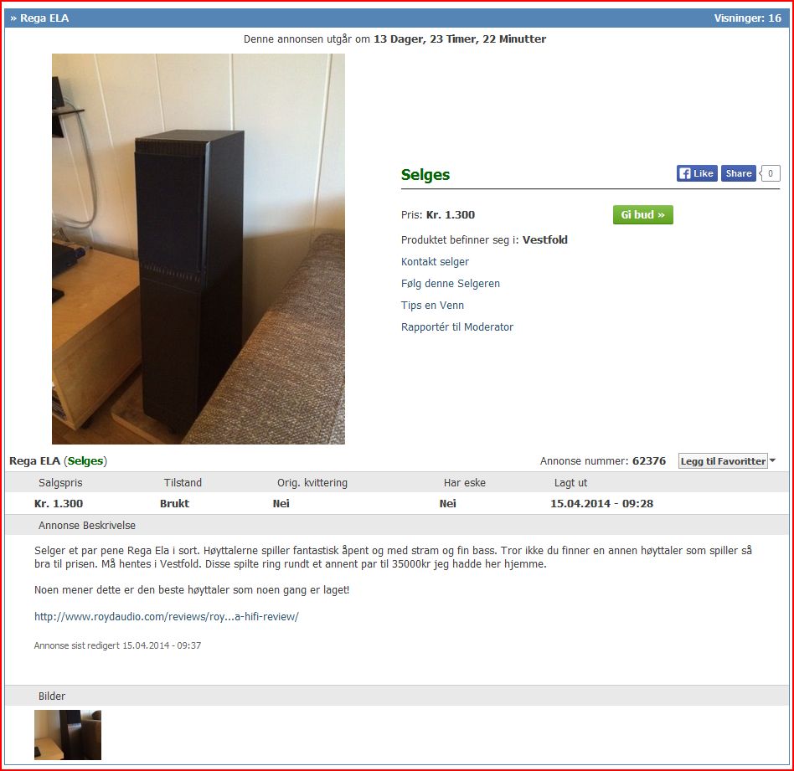Click the Tips en Venn link

point(432,306)
